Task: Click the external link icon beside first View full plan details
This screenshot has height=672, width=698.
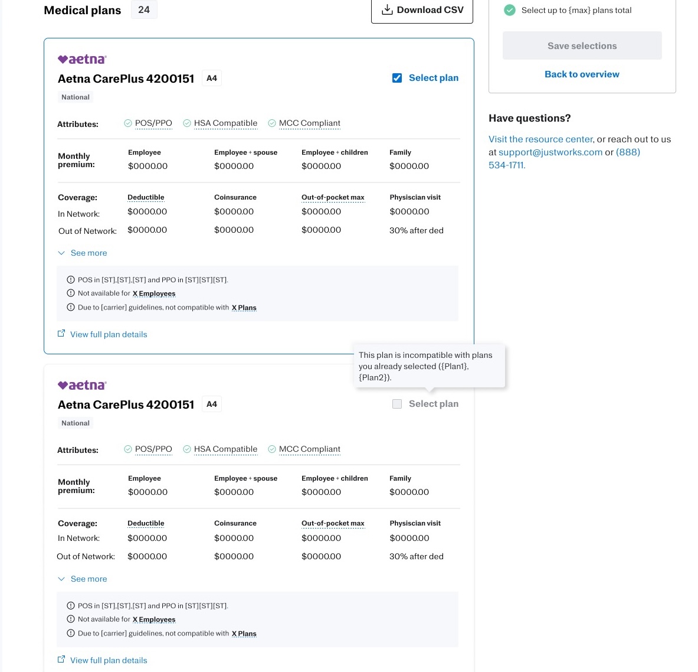Action: (x=61, y=334)
